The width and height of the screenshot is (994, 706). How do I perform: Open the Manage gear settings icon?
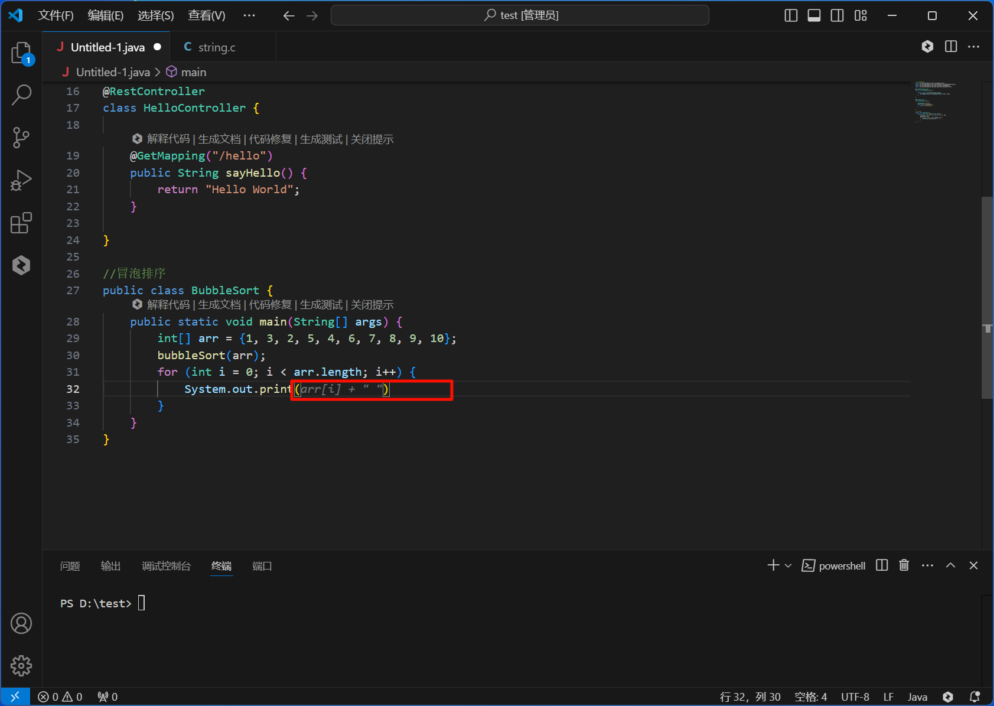pos(21,666)
